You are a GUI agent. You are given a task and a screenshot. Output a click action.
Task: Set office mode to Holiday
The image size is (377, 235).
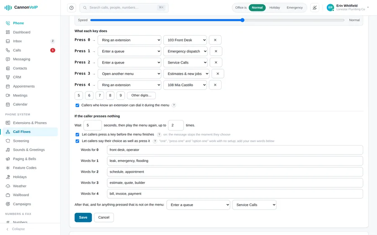(x=274, y=8)
